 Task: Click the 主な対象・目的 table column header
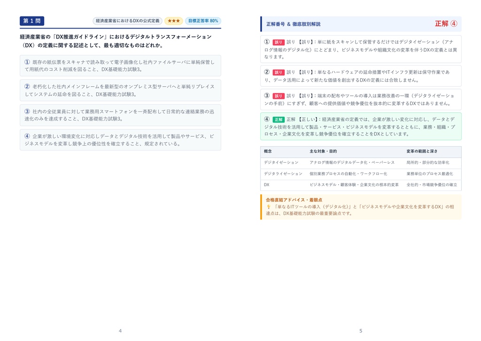click(x=323, y=152)
